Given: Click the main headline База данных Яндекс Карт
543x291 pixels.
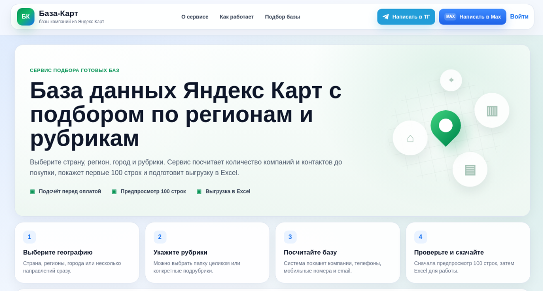Looking at the screenshot, I should tap(185, 115).
